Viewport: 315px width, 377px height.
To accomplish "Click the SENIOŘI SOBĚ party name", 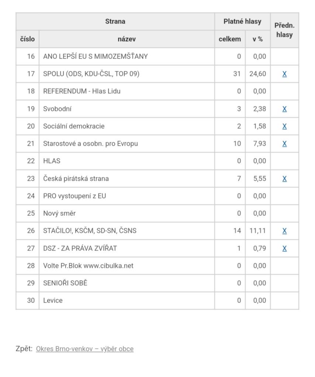I will click(65, 283).
